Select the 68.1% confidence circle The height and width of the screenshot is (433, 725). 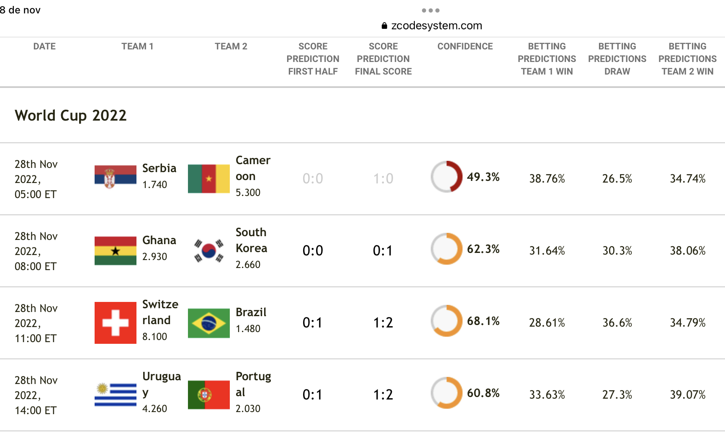pyautogui.click(x=447, y=321)
